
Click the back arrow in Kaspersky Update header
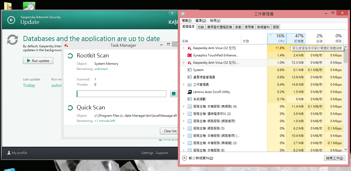point(11,20)
